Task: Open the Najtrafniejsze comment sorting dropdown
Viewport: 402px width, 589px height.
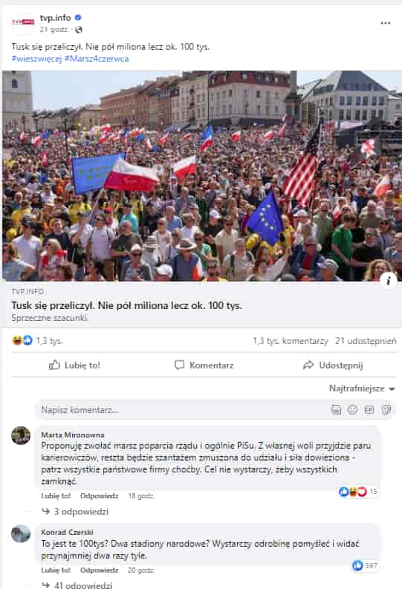Action: (x=362, y=388)
